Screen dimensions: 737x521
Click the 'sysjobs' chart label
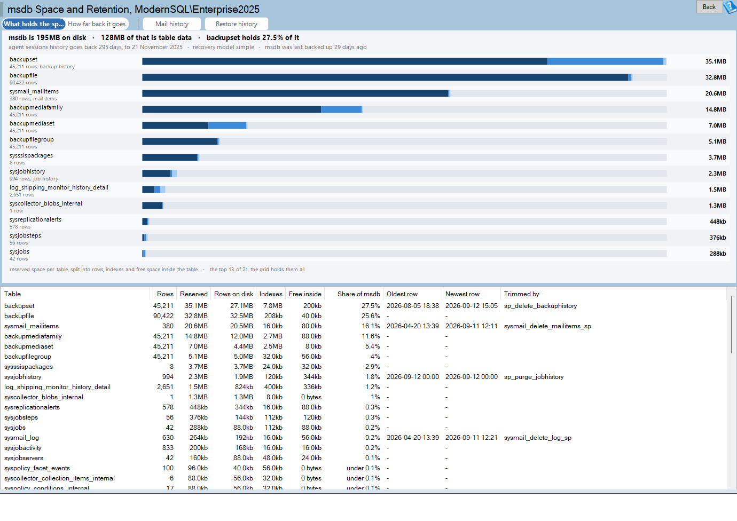point(19,251)
